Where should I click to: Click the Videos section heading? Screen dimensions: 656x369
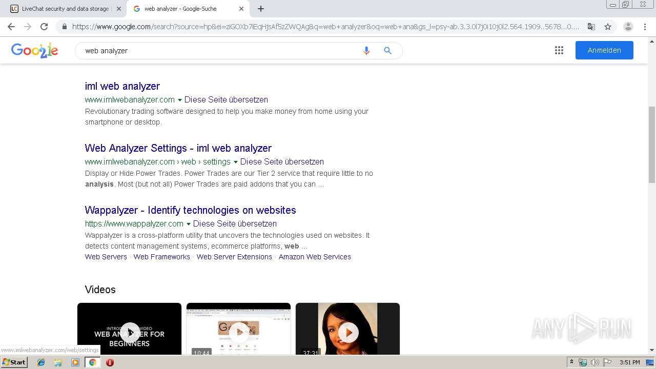[x=100, y=290]
